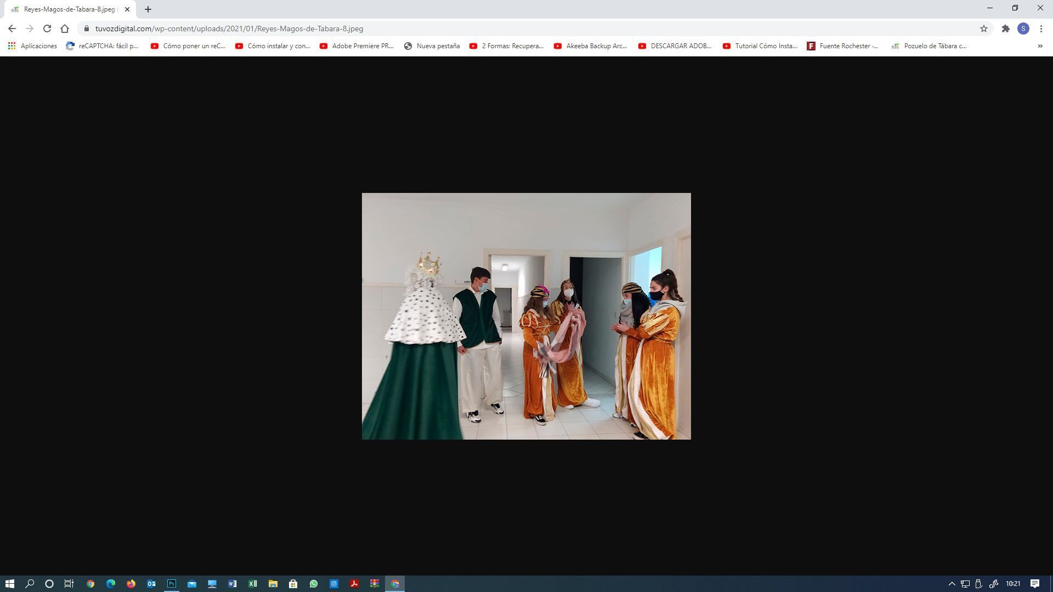Open the Tutorial Cómo Insta... bookmark

(x=760, y=46)
